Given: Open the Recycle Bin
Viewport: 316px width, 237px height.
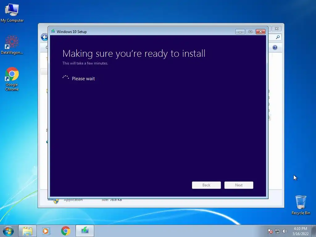Looking at the screenshot, I should (x=301, y=205).
